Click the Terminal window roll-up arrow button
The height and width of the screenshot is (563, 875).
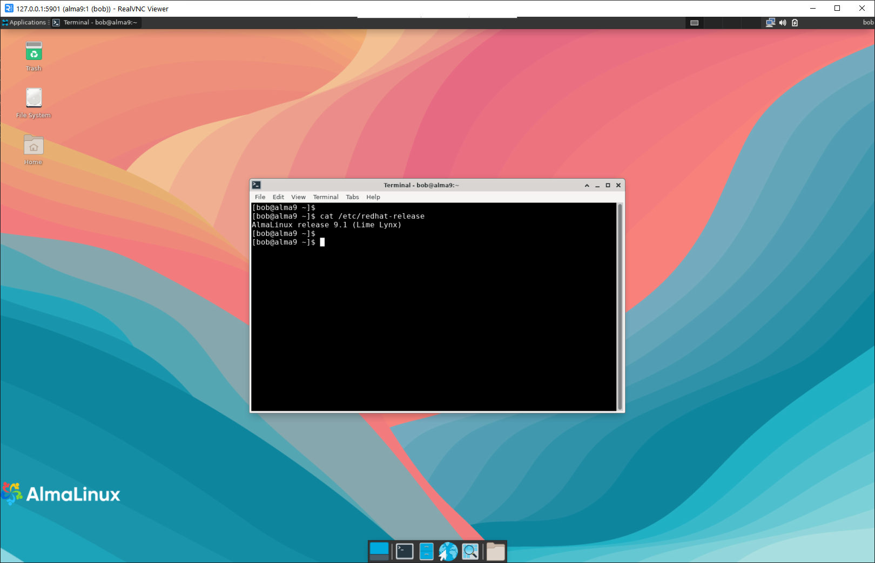587,185
